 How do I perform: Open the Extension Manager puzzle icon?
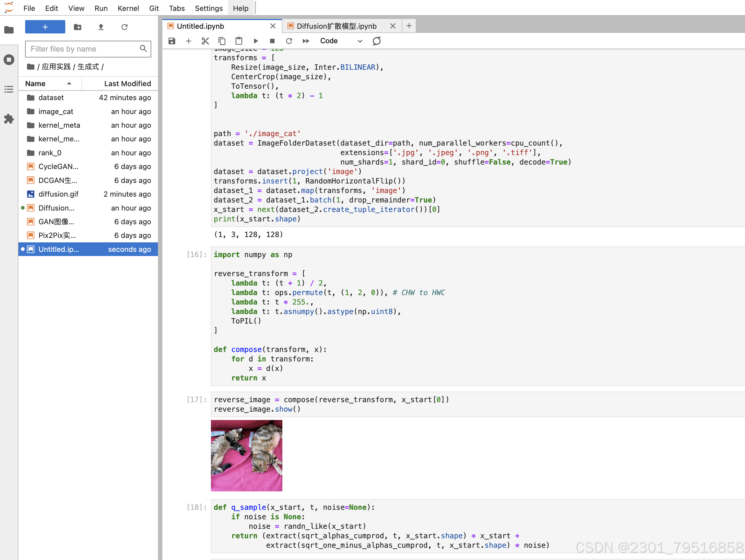click(x=9, y=119)
